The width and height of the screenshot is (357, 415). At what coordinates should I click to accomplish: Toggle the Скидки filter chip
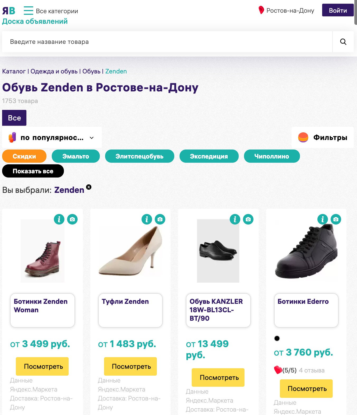point(24,156)
